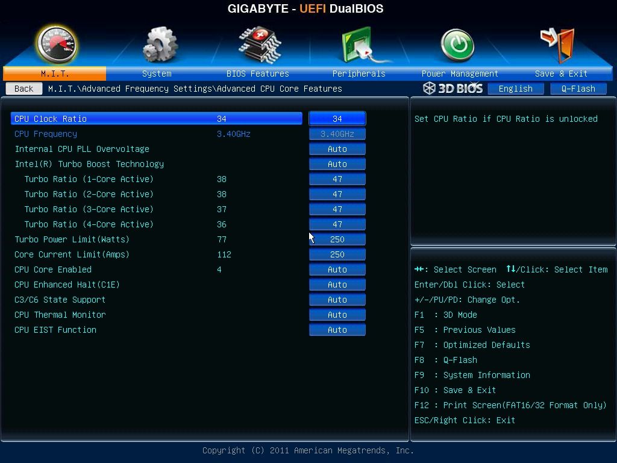Click the 3D BIOS logo
617x463 pixels.
pos(453,88)
